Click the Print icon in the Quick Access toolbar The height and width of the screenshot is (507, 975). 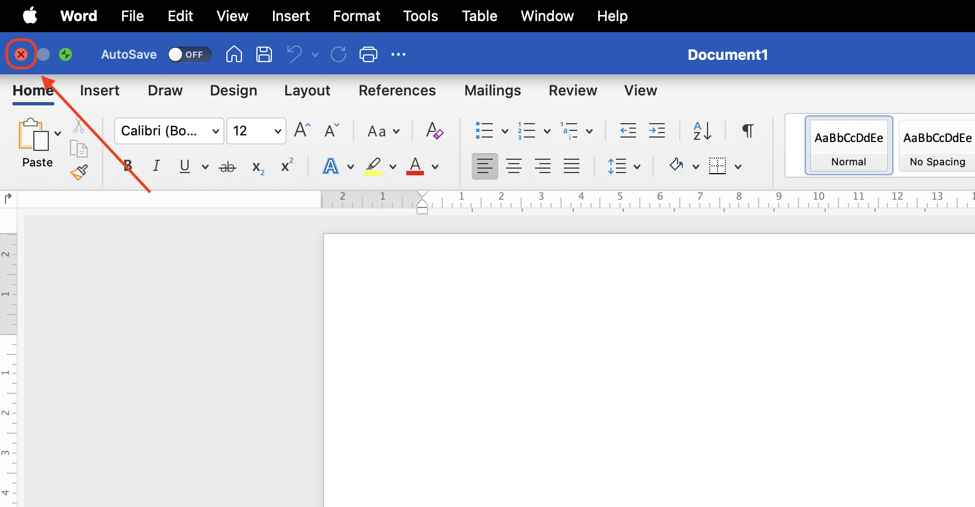tap(368, 54)
